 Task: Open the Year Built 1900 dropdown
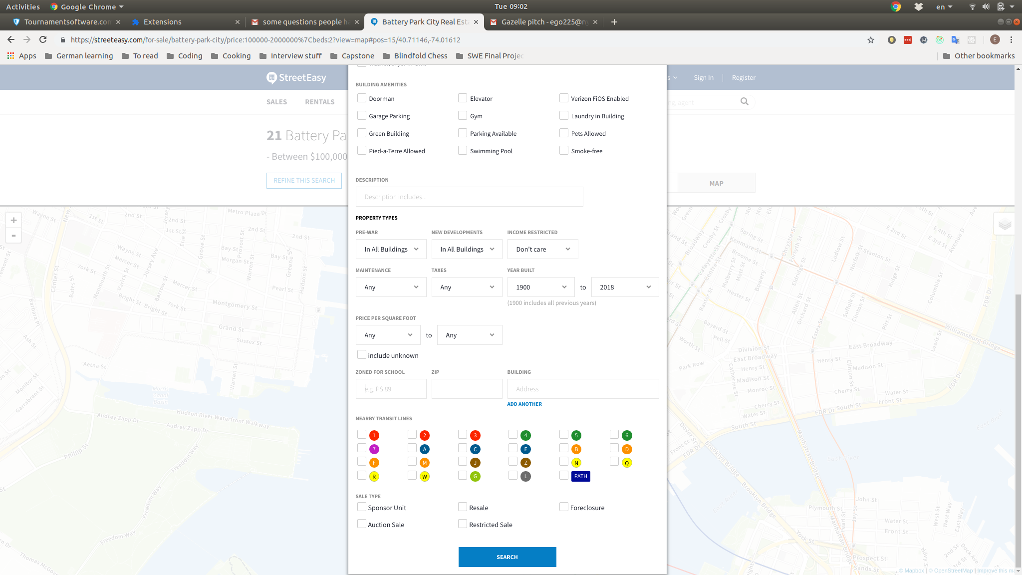540,287
